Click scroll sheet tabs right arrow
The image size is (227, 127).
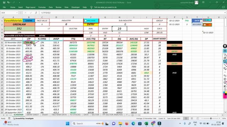click(7, 115)
